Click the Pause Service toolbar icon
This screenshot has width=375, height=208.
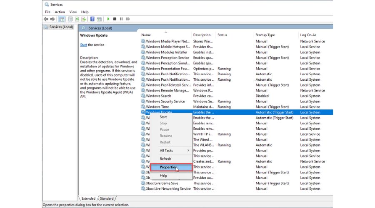click(x=121, y=19)
